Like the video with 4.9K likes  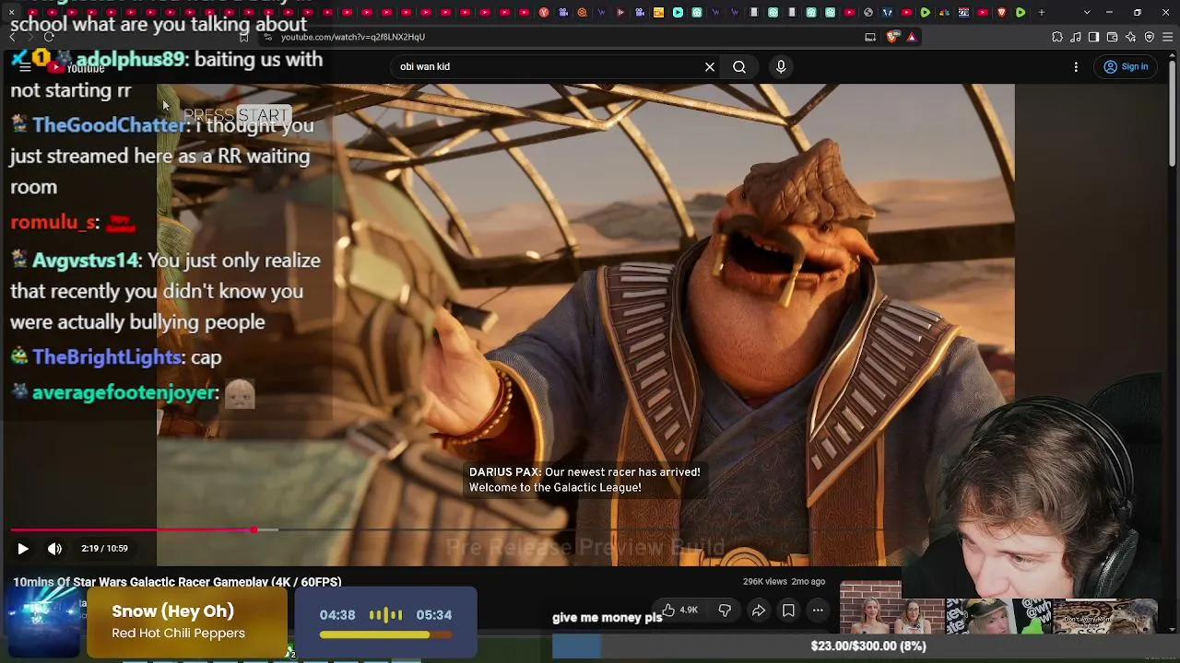[678, 610]
